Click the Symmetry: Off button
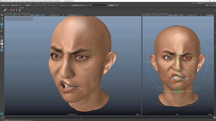This screenshot has height=121, width=216. click(64, 5)
